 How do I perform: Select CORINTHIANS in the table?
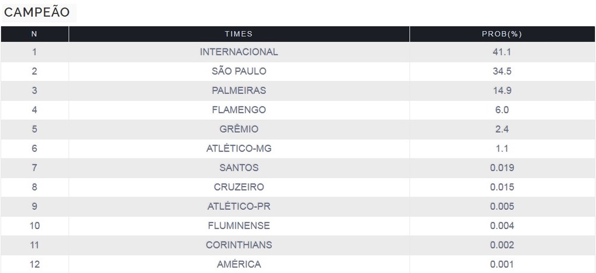239,245
